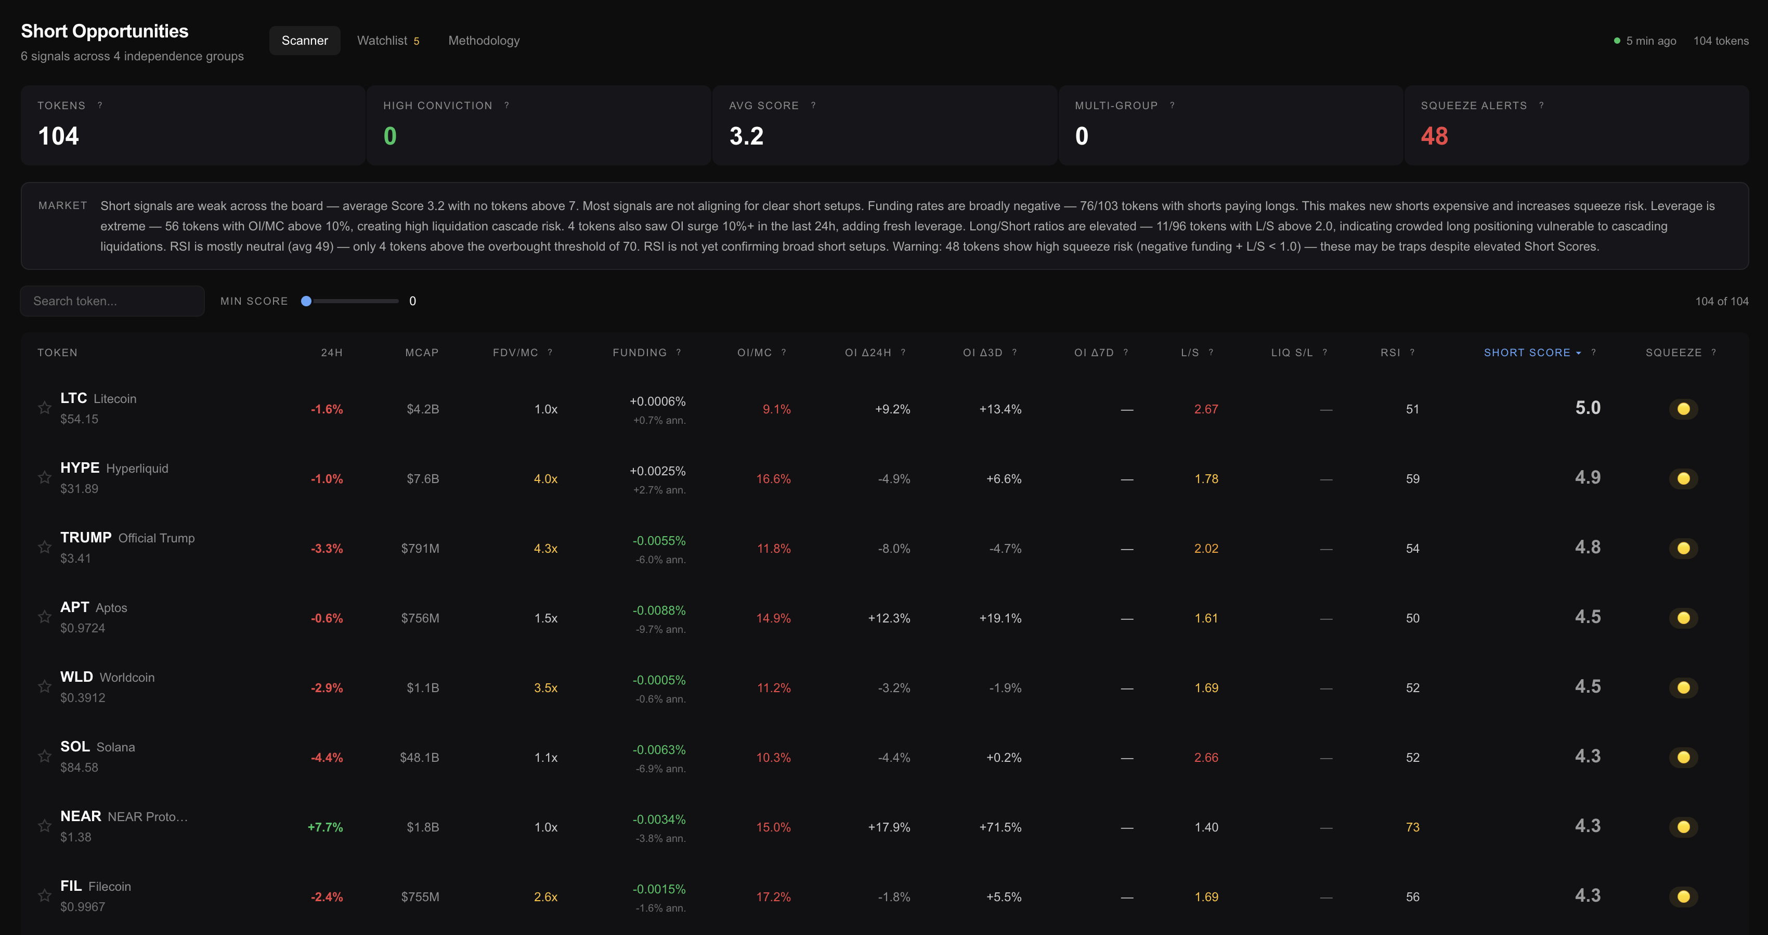
Task: Select the Scanner tab
Action: pyautogui.click(x=304, y=40)
